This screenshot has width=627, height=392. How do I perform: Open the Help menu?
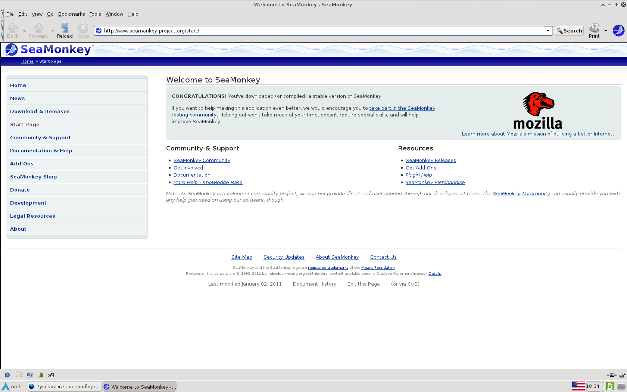point(133,14)
